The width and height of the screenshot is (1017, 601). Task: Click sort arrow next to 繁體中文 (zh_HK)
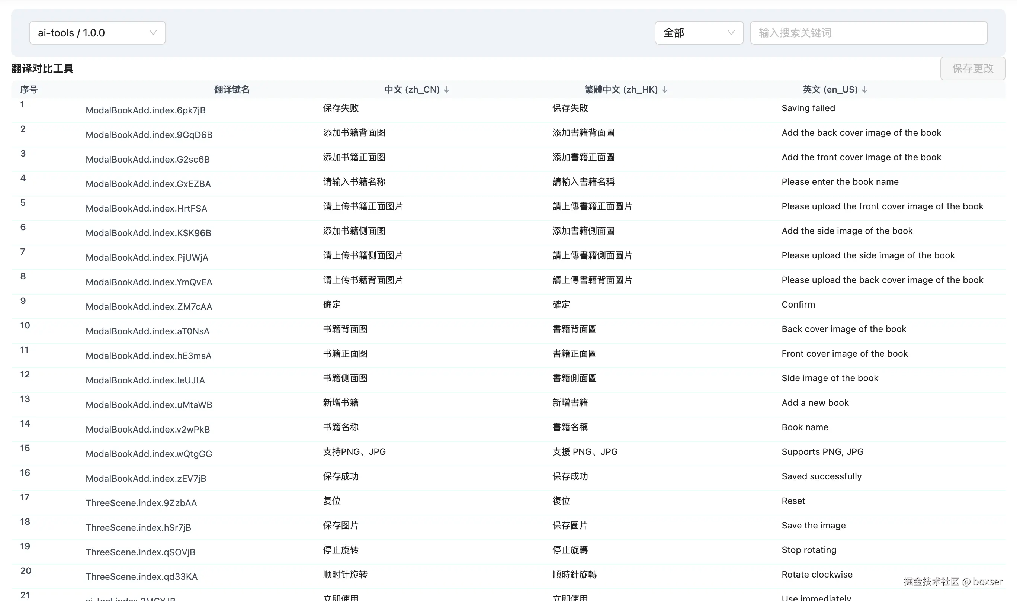pos(665,90)
